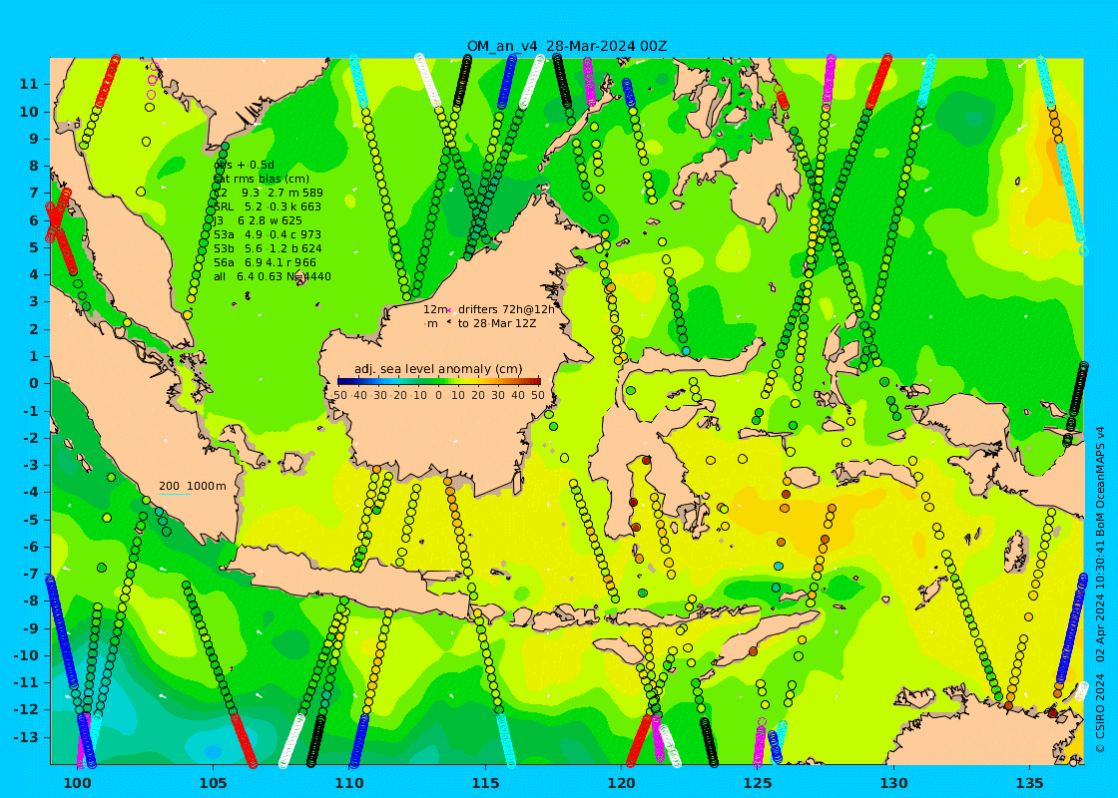Image resolution: width=1118 pixels, height=798 pixels.
Task: Select the 'to 28 Mar 12Z' legend text
Action: (x=497, y=323)
